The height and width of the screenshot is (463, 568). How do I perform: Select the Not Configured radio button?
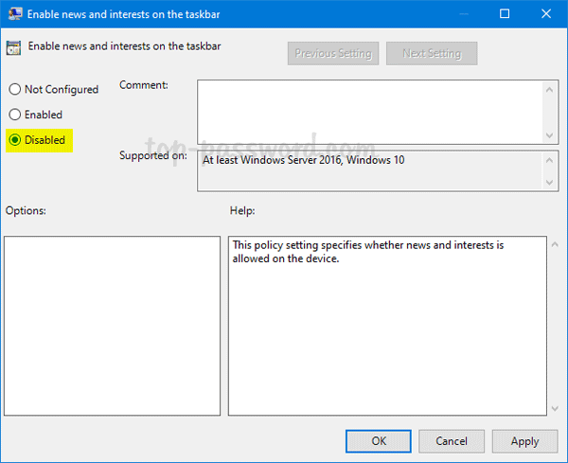(x=15, y=89)
